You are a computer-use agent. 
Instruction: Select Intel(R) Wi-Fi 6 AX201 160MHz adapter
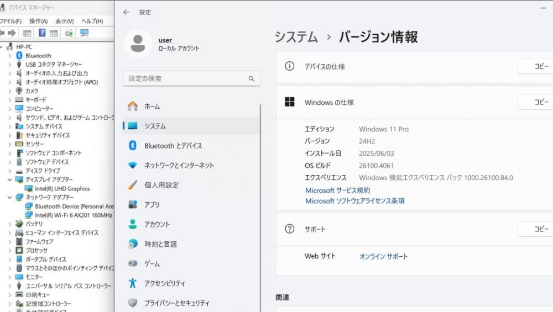74,215
